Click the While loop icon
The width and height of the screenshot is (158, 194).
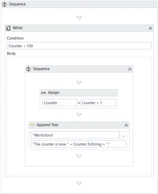coord(8,28)
